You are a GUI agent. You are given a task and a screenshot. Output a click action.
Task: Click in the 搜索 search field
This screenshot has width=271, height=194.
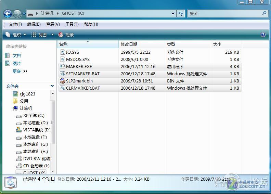[225, 13]
